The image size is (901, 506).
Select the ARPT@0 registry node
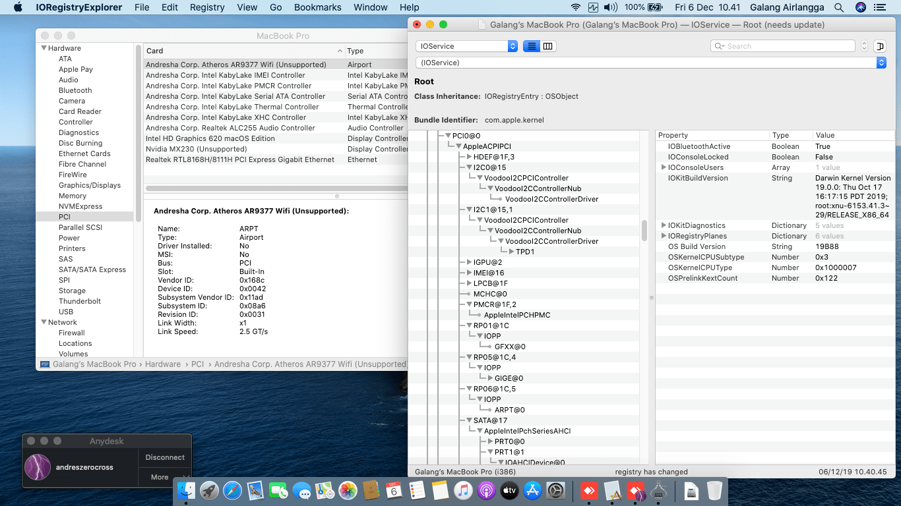point(510,410)
